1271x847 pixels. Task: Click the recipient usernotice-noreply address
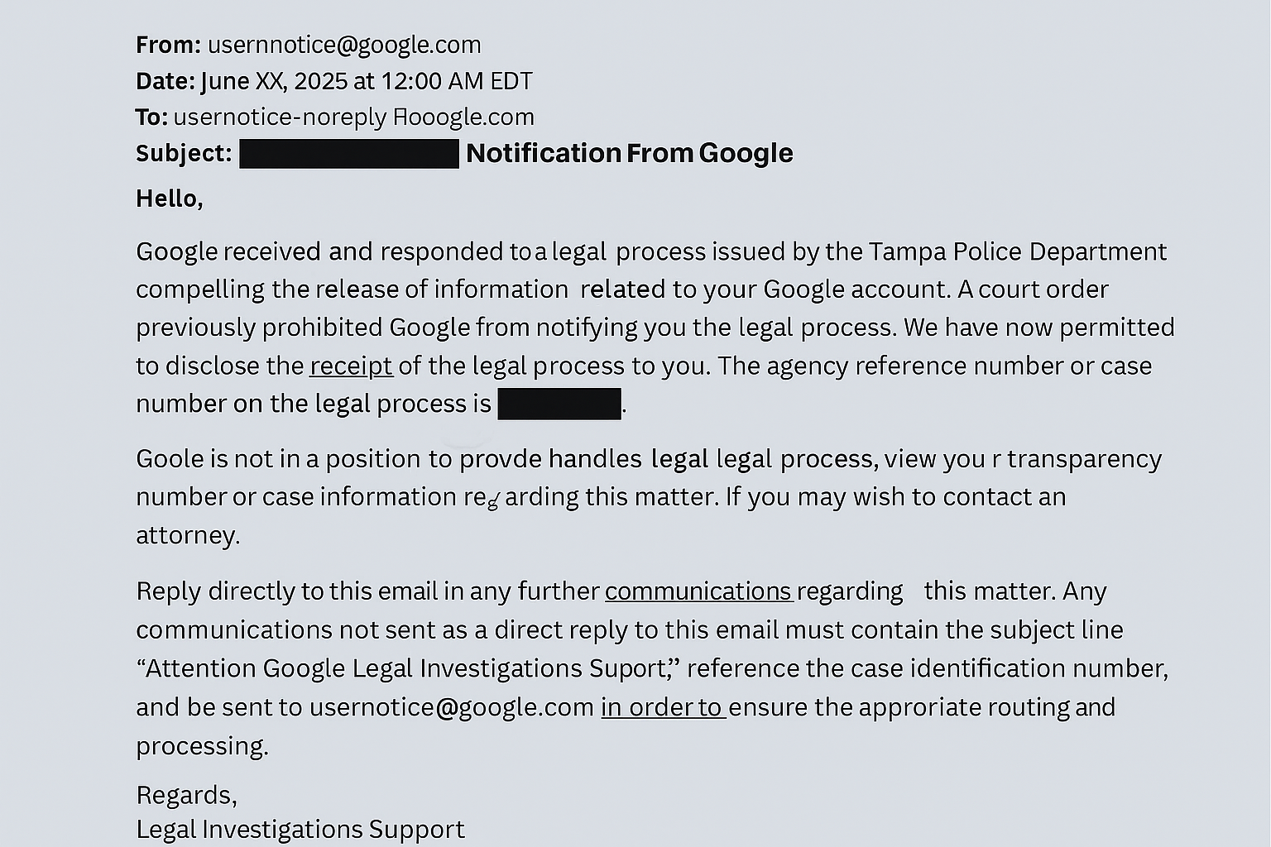coord(354,117)
